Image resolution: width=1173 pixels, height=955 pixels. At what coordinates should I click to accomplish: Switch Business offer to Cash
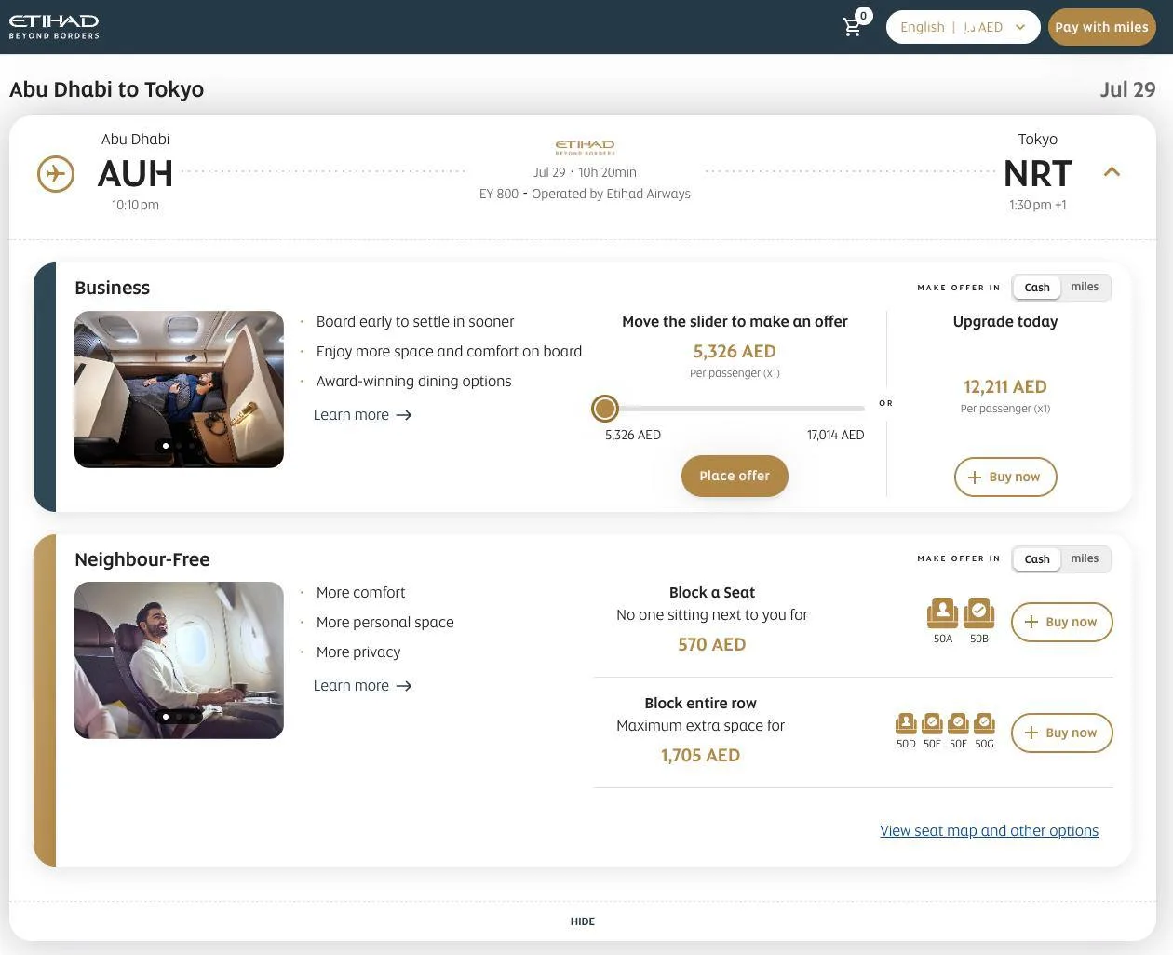[1037, 288]
